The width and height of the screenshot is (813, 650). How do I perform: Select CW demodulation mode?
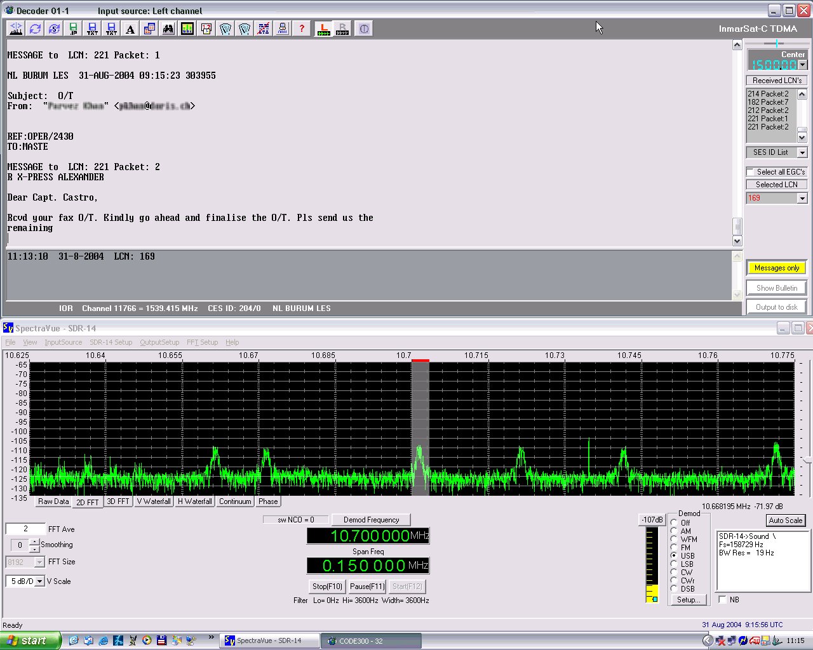point(674,572)
